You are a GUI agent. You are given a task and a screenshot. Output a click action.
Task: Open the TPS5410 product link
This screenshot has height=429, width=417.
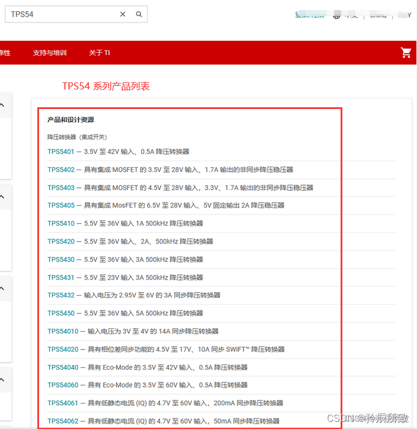61,223
